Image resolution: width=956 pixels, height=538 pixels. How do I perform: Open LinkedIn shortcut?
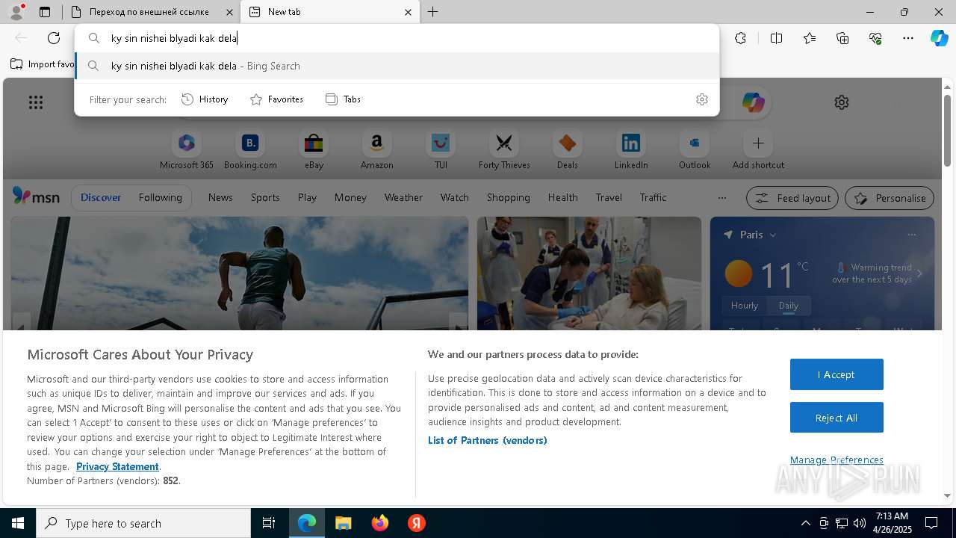click(631, 149)
